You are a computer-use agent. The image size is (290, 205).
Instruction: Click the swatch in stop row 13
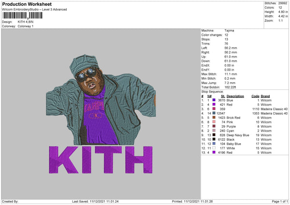click(214, 152)
